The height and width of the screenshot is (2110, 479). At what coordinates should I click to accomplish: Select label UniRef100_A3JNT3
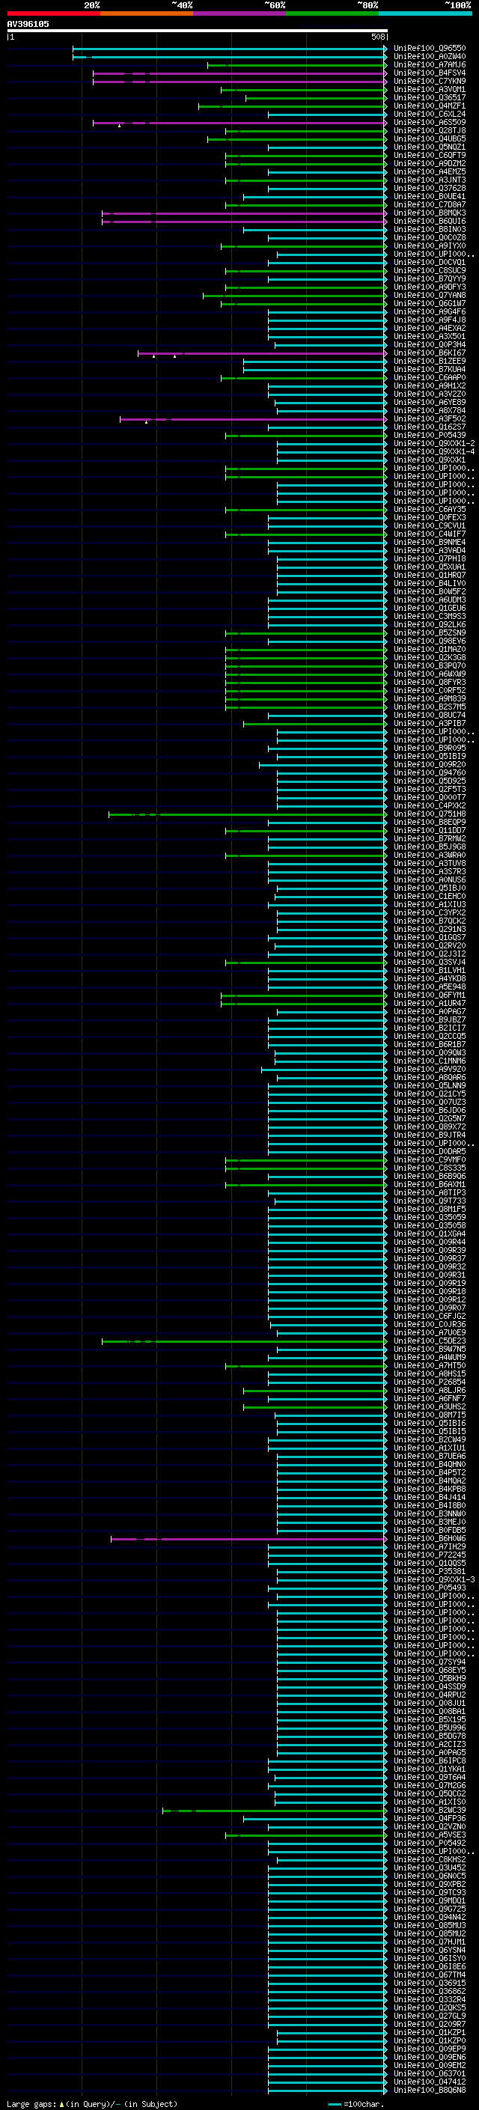[x=429, y=180]
